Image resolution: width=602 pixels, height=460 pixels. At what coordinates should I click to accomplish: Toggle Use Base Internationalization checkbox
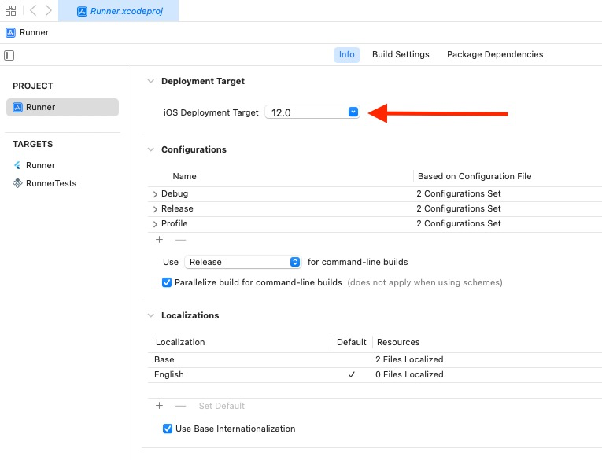(x=168, y=429)
